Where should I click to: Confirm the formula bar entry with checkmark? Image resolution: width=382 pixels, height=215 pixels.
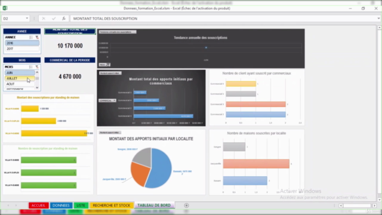[54, 19]
